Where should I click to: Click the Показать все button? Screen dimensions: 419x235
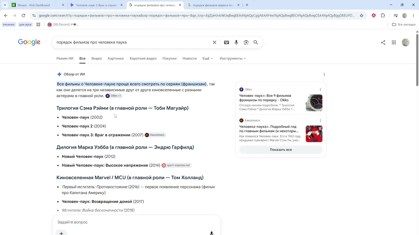[x=281, y=149]
